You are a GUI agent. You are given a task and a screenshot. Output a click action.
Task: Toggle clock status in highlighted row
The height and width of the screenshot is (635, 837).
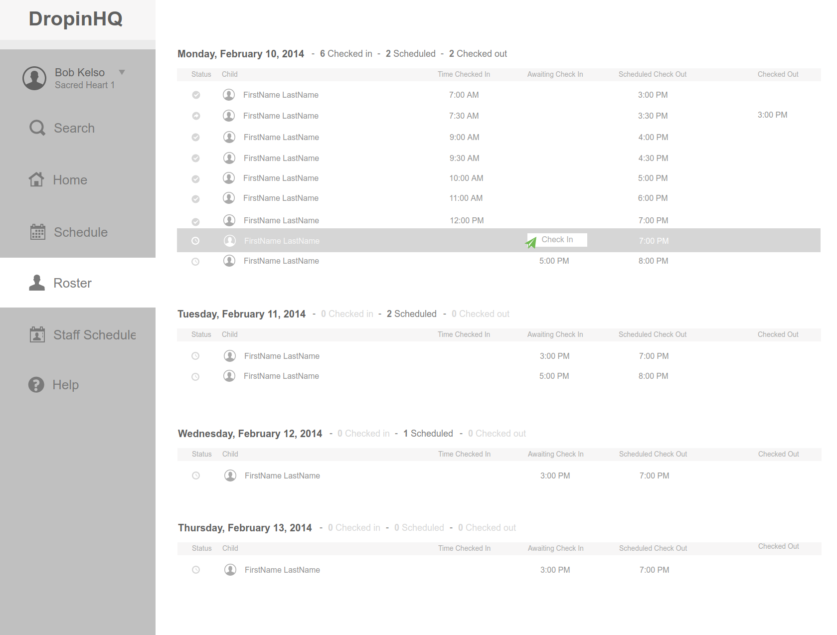coord(195,241)
